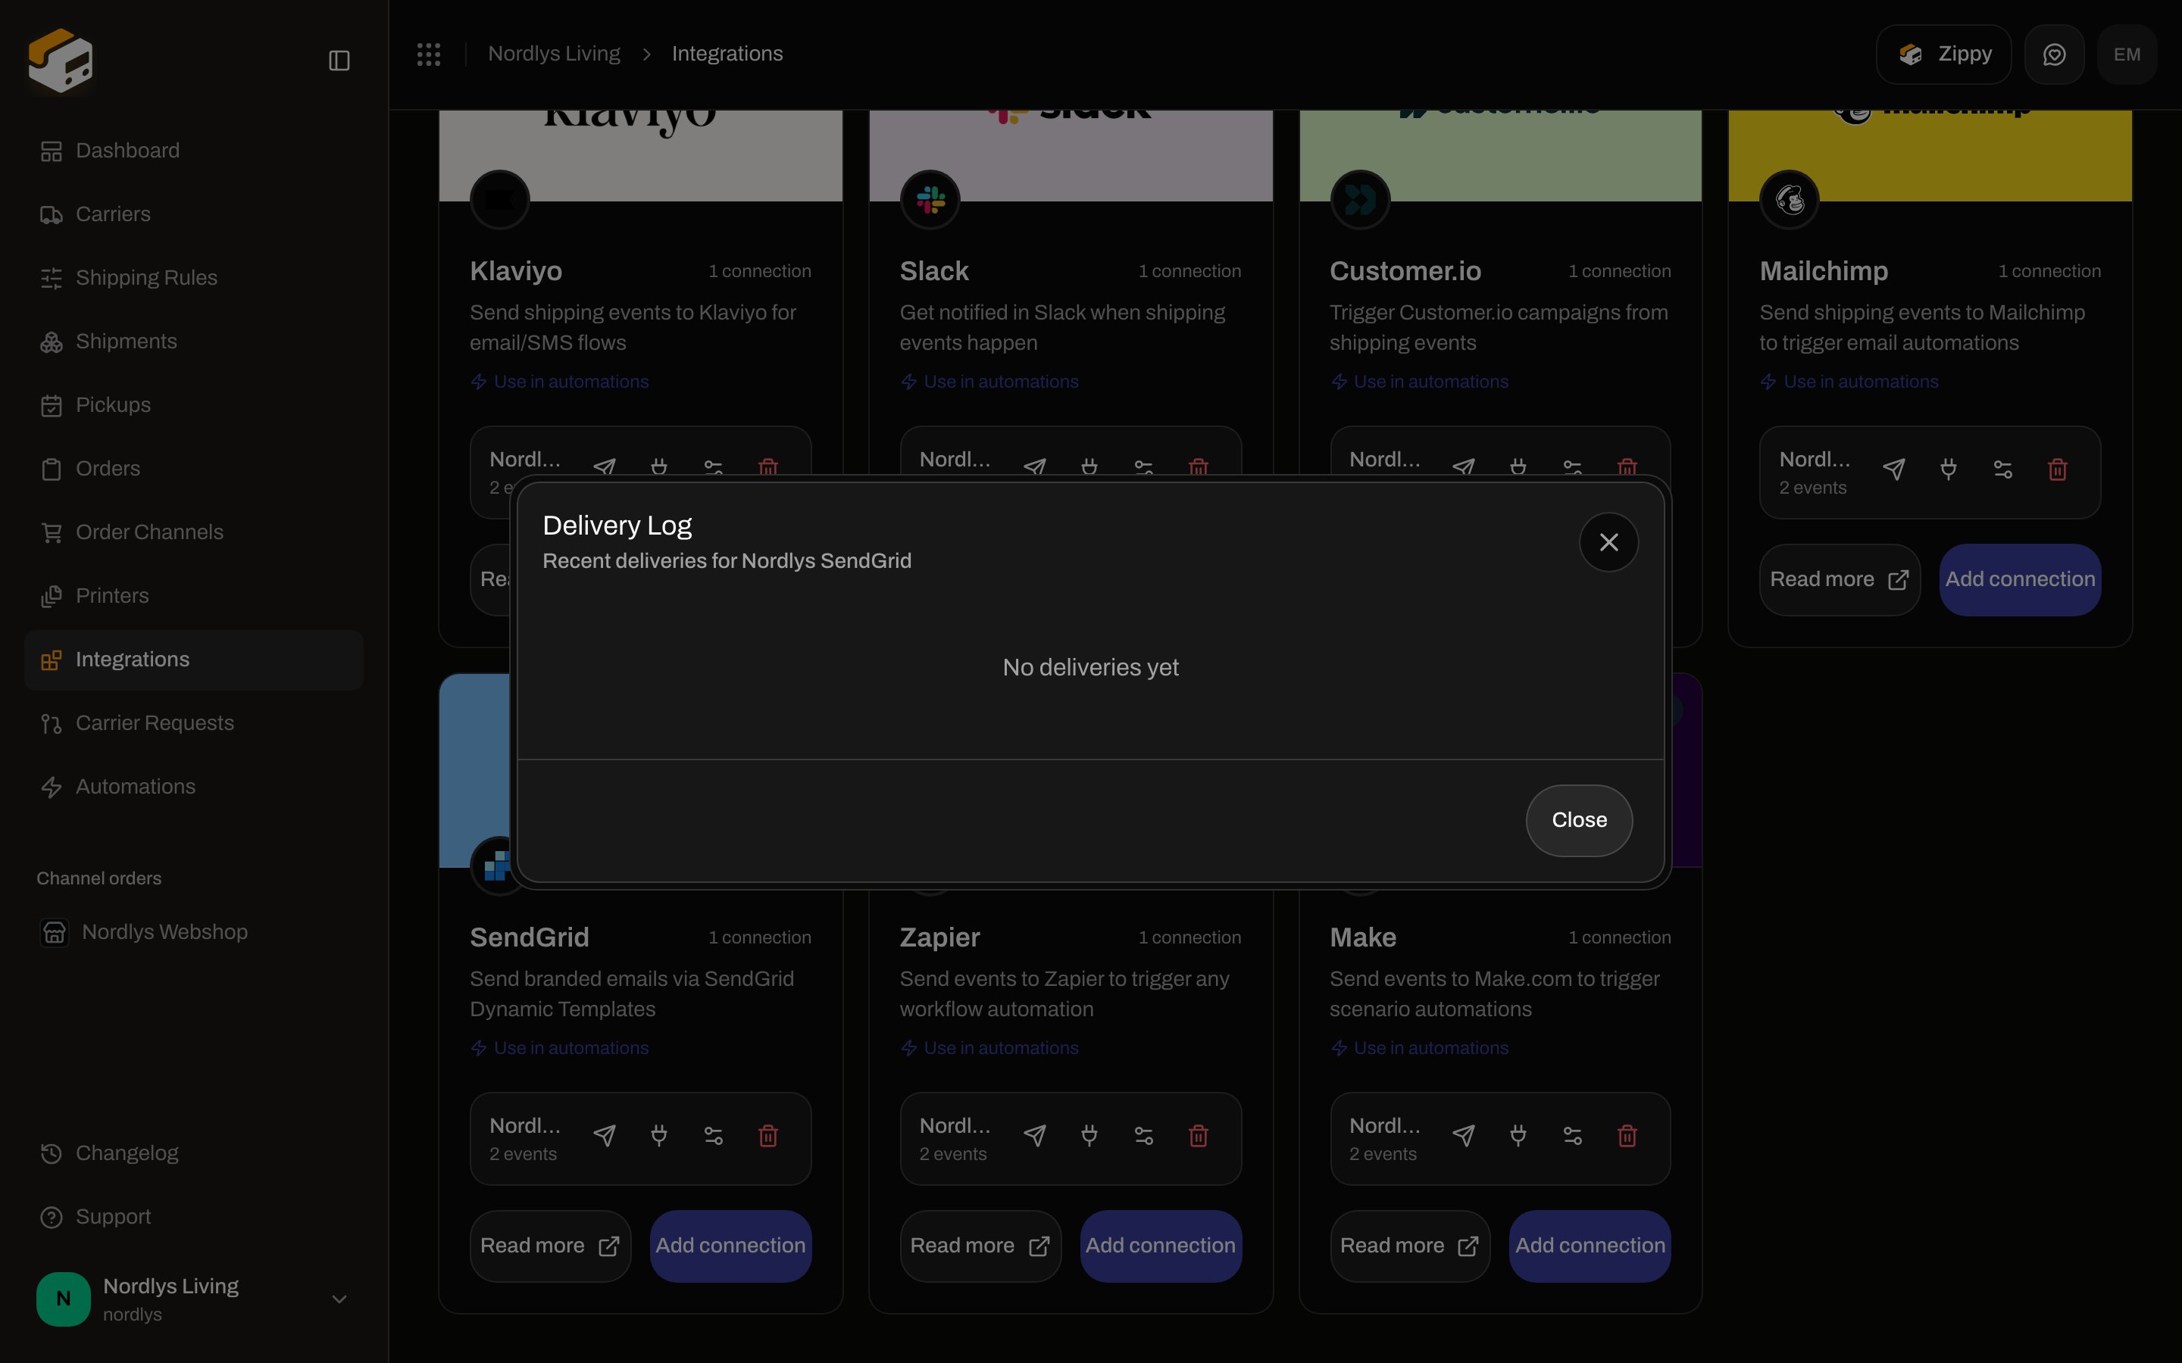Click plug icon on Make connection
Image resolution: width=2182 pixels, height=1363 pixels.
pos(1518,1135)
